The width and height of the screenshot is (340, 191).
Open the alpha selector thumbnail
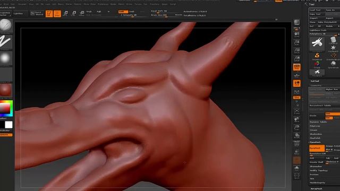6,58
